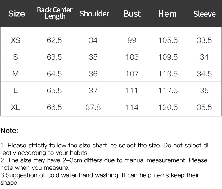Screen dimensions: 222x189
Task: Click the Bust column header
Action: click(x=132, y=14)
